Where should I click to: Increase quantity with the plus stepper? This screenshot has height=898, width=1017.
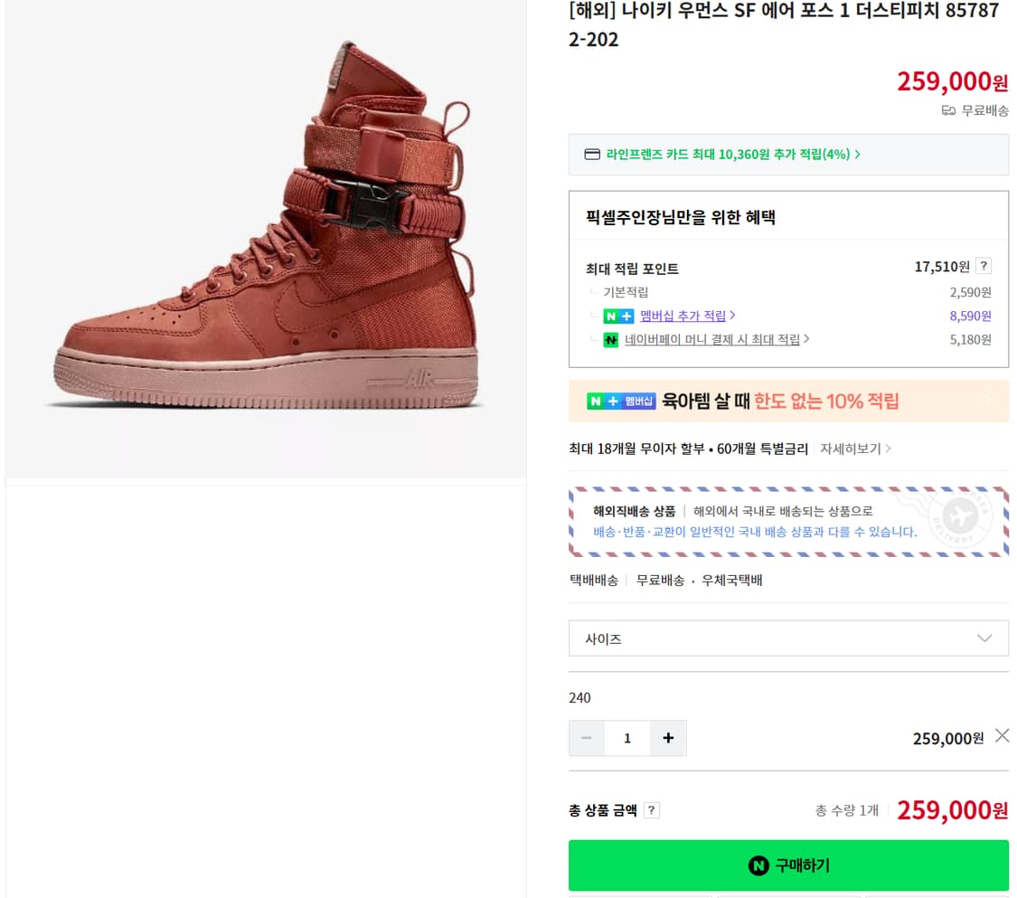(668, 738)
